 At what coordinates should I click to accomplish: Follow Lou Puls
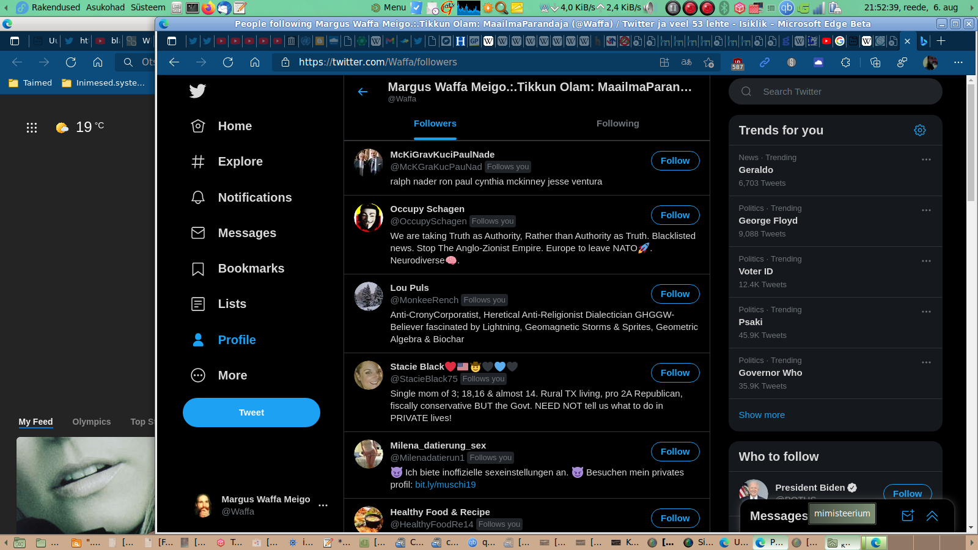pyautogui.click(x=675, y=294)
